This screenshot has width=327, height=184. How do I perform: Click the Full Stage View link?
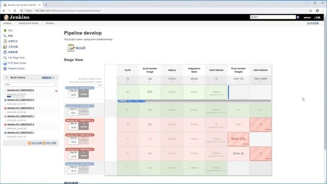pos(16,58)
